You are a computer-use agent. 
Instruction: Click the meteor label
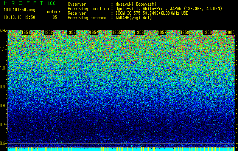[x=54, y=12]
